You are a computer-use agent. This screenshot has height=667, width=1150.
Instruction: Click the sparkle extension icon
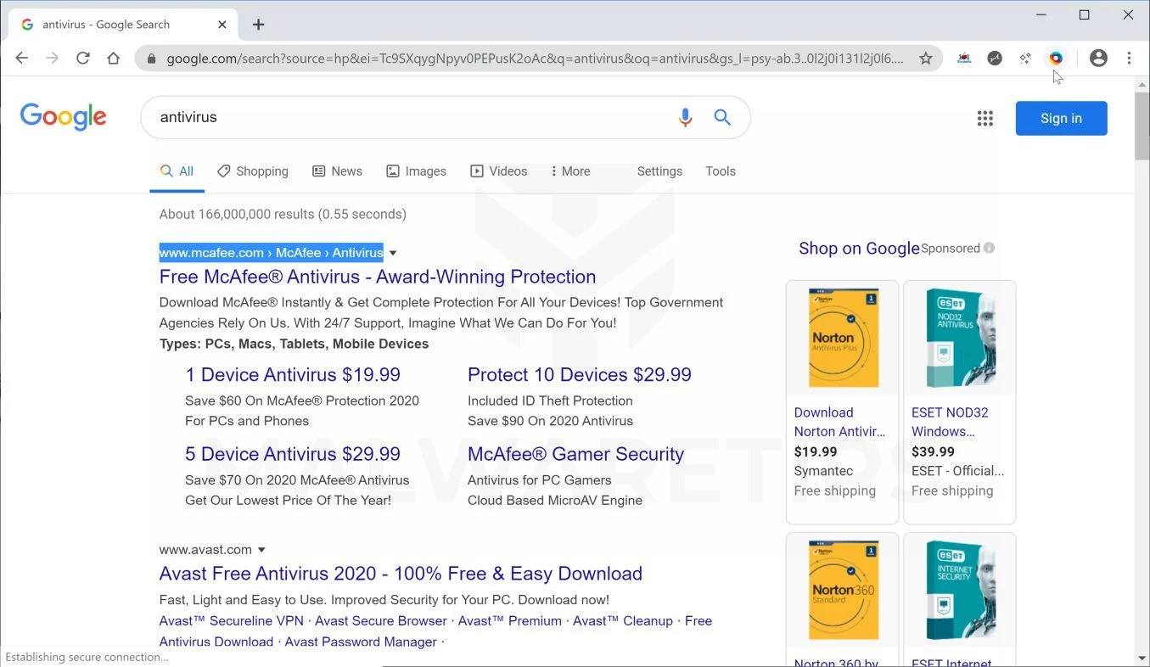1025,58
